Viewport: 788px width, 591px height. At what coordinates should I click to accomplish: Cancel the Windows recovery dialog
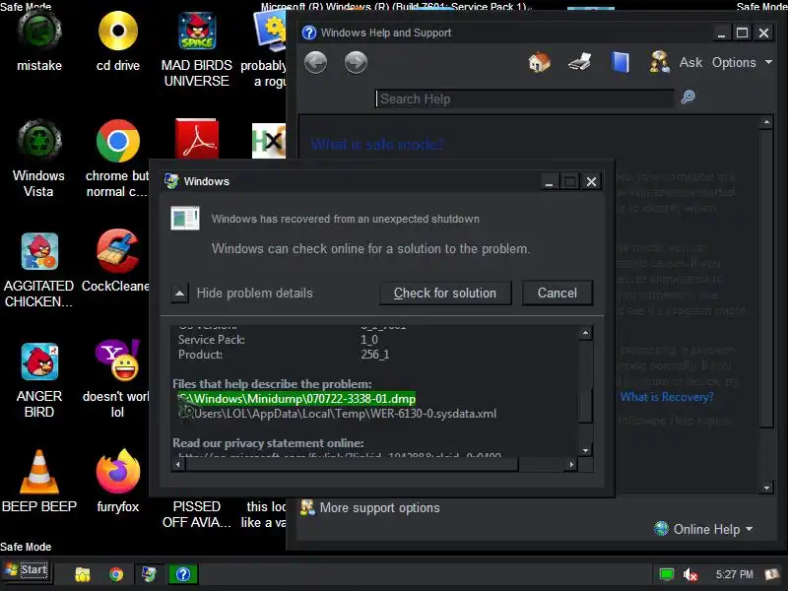pos(558,293)
